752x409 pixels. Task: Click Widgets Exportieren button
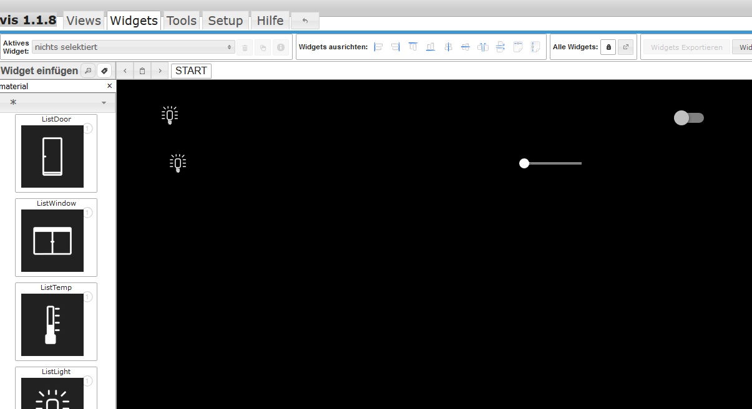686,47
